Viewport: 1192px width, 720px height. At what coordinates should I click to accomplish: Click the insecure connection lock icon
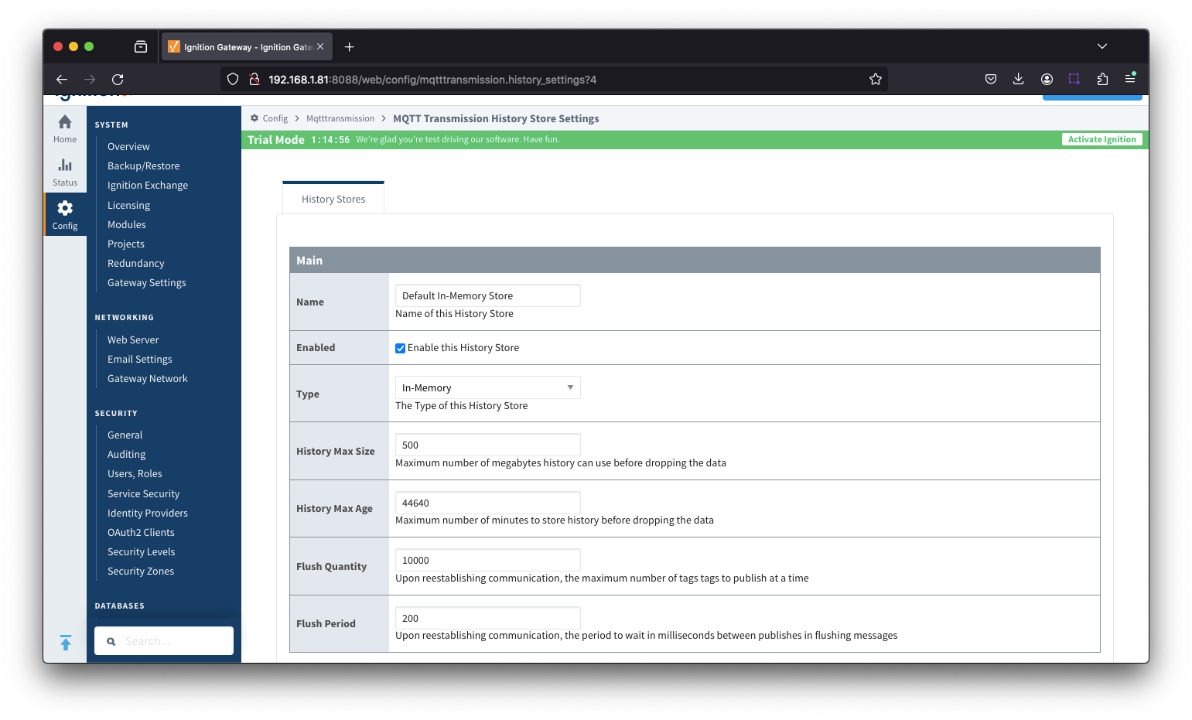254,79
